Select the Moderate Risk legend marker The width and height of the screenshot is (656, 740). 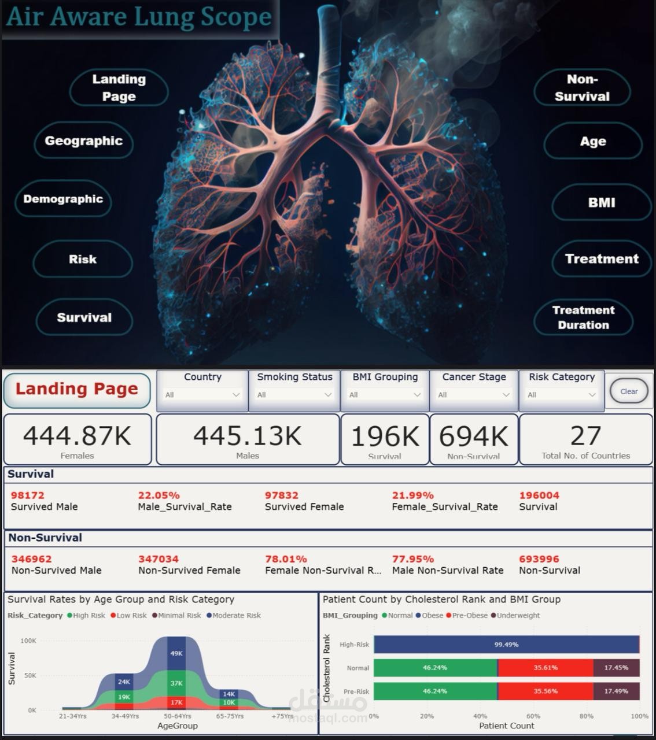[209, 616]
